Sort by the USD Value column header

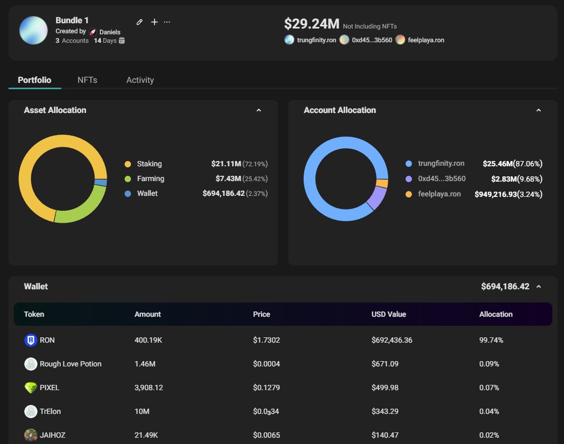[x=389, y=314]
